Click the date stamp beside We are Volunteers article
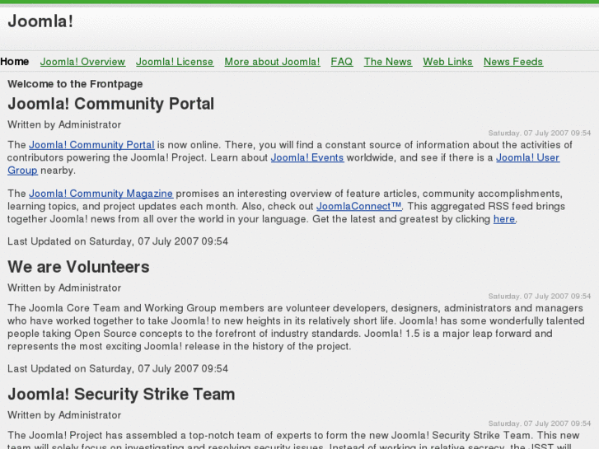 click(x=540, y=296)
